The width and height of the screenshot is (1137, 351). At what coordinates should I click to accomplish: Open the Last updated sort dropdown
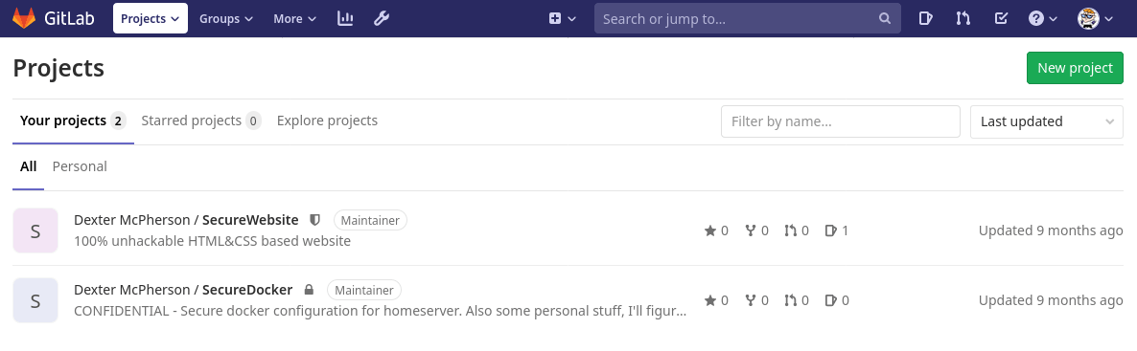pos(1046,121)
